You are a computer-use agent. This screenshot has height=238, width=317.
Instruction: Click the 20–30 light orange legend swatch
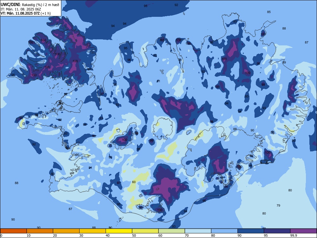coord(66,231)
